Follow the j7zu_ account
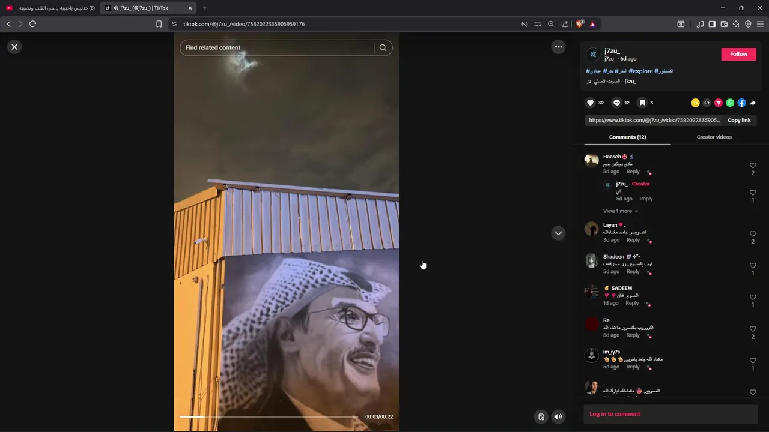The image size is (769, 432). point(738,54)
